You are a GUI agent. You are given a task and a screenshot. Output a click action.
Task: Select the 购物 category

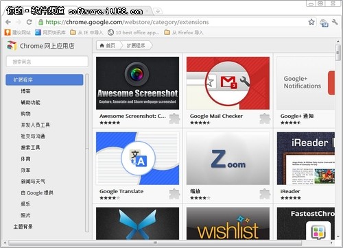[25, 114]
